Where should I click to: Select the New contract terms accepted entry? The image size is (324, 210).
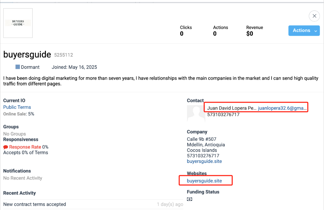pyautogui.click(x=35, y=204)
